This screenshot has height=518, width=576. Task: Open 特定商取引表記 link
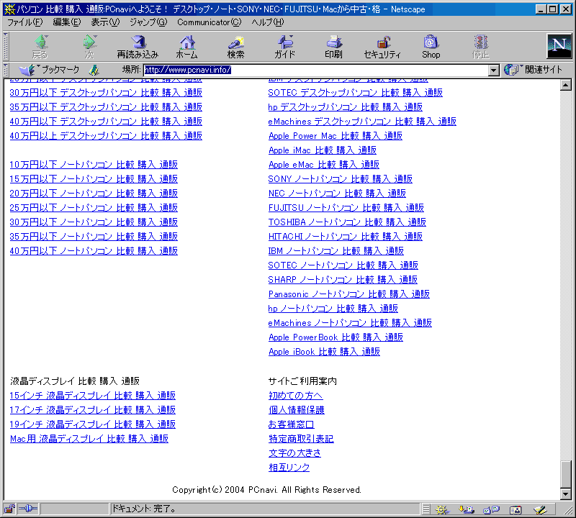(x=301, y=439)
